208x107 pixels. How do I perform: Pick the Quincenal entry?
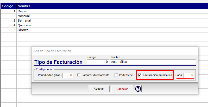pyautogui.click(x=104, y=25)
